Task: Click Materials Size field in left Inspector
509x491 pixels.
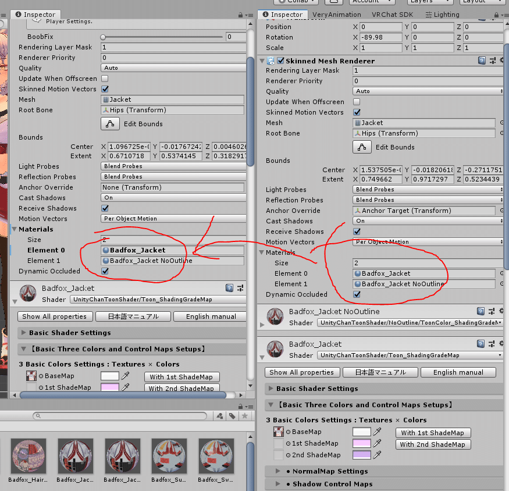Action: pyautogui.click(x=173, y=240)
